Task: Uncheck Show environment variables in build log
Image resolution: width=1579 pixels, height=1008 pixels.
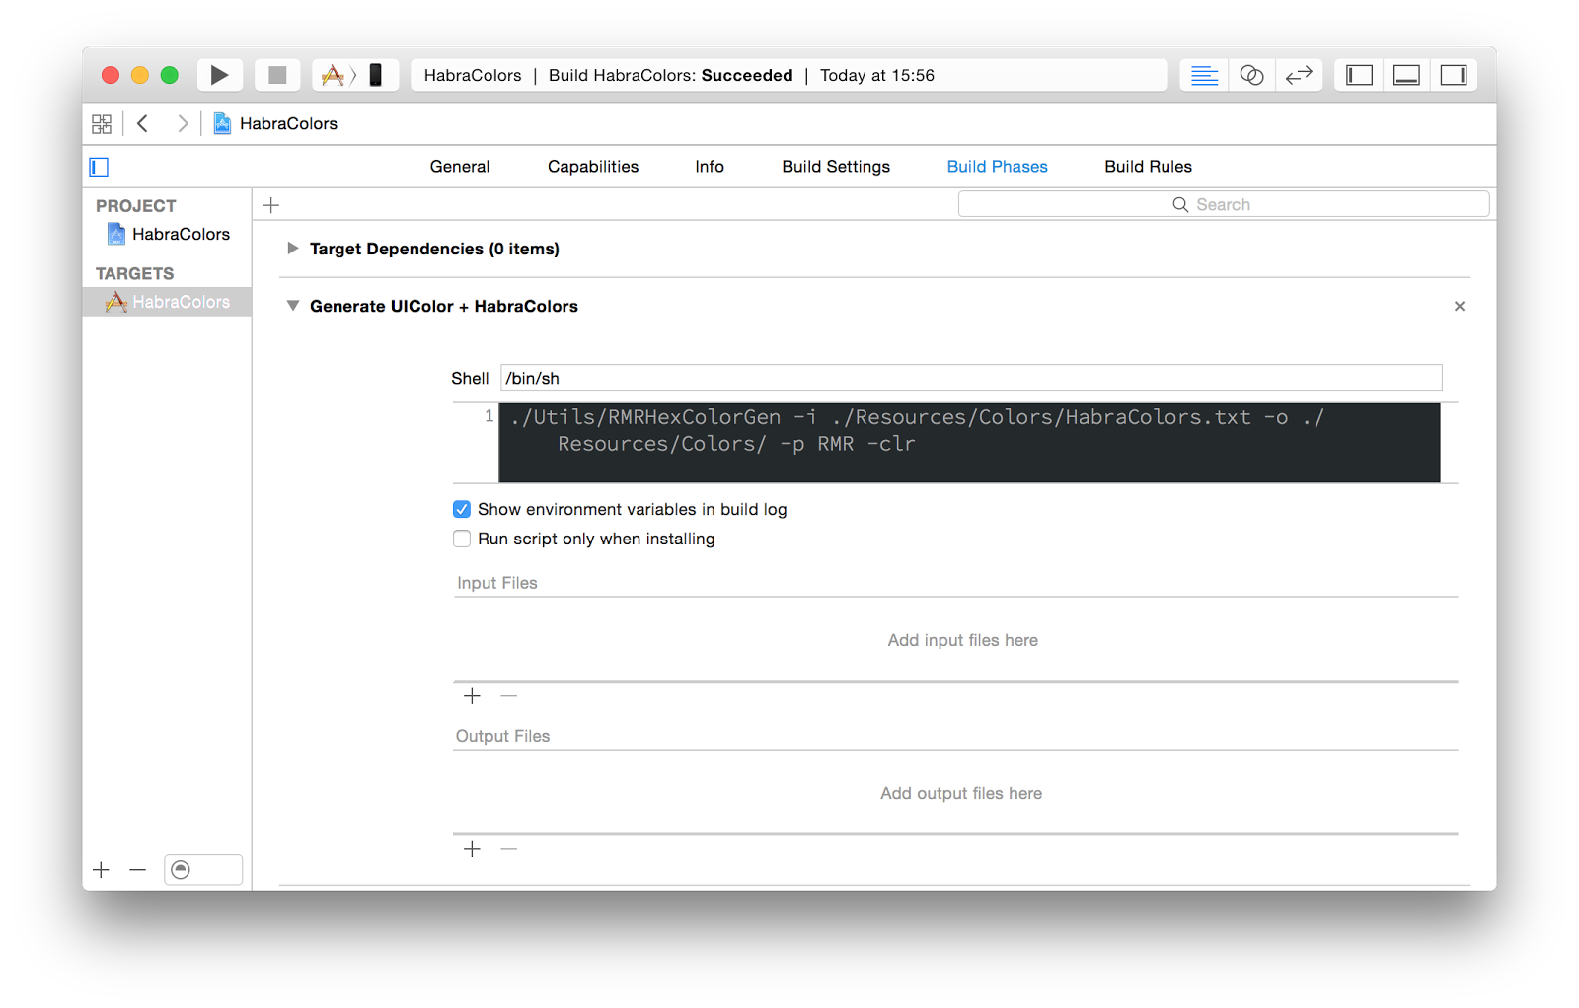Action: pos(462,509)
